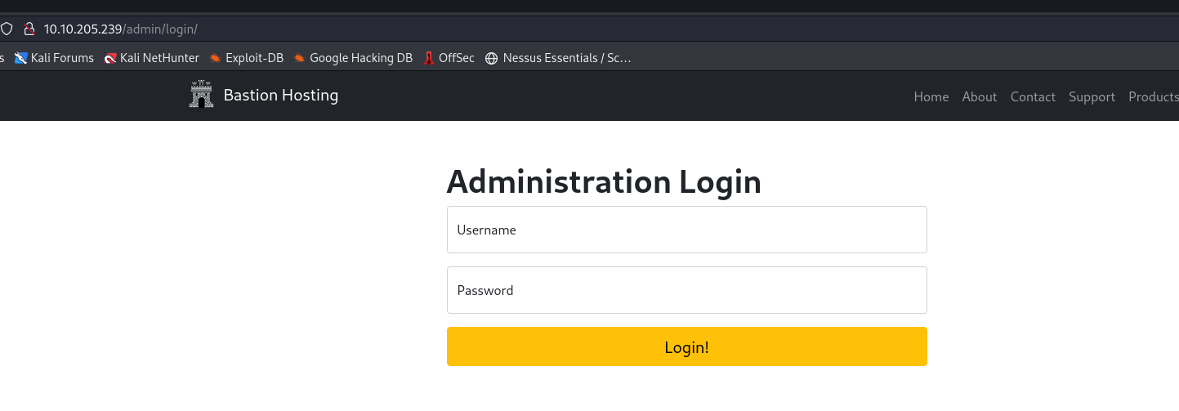Open the OffSec bookmark

click(449, 58)
